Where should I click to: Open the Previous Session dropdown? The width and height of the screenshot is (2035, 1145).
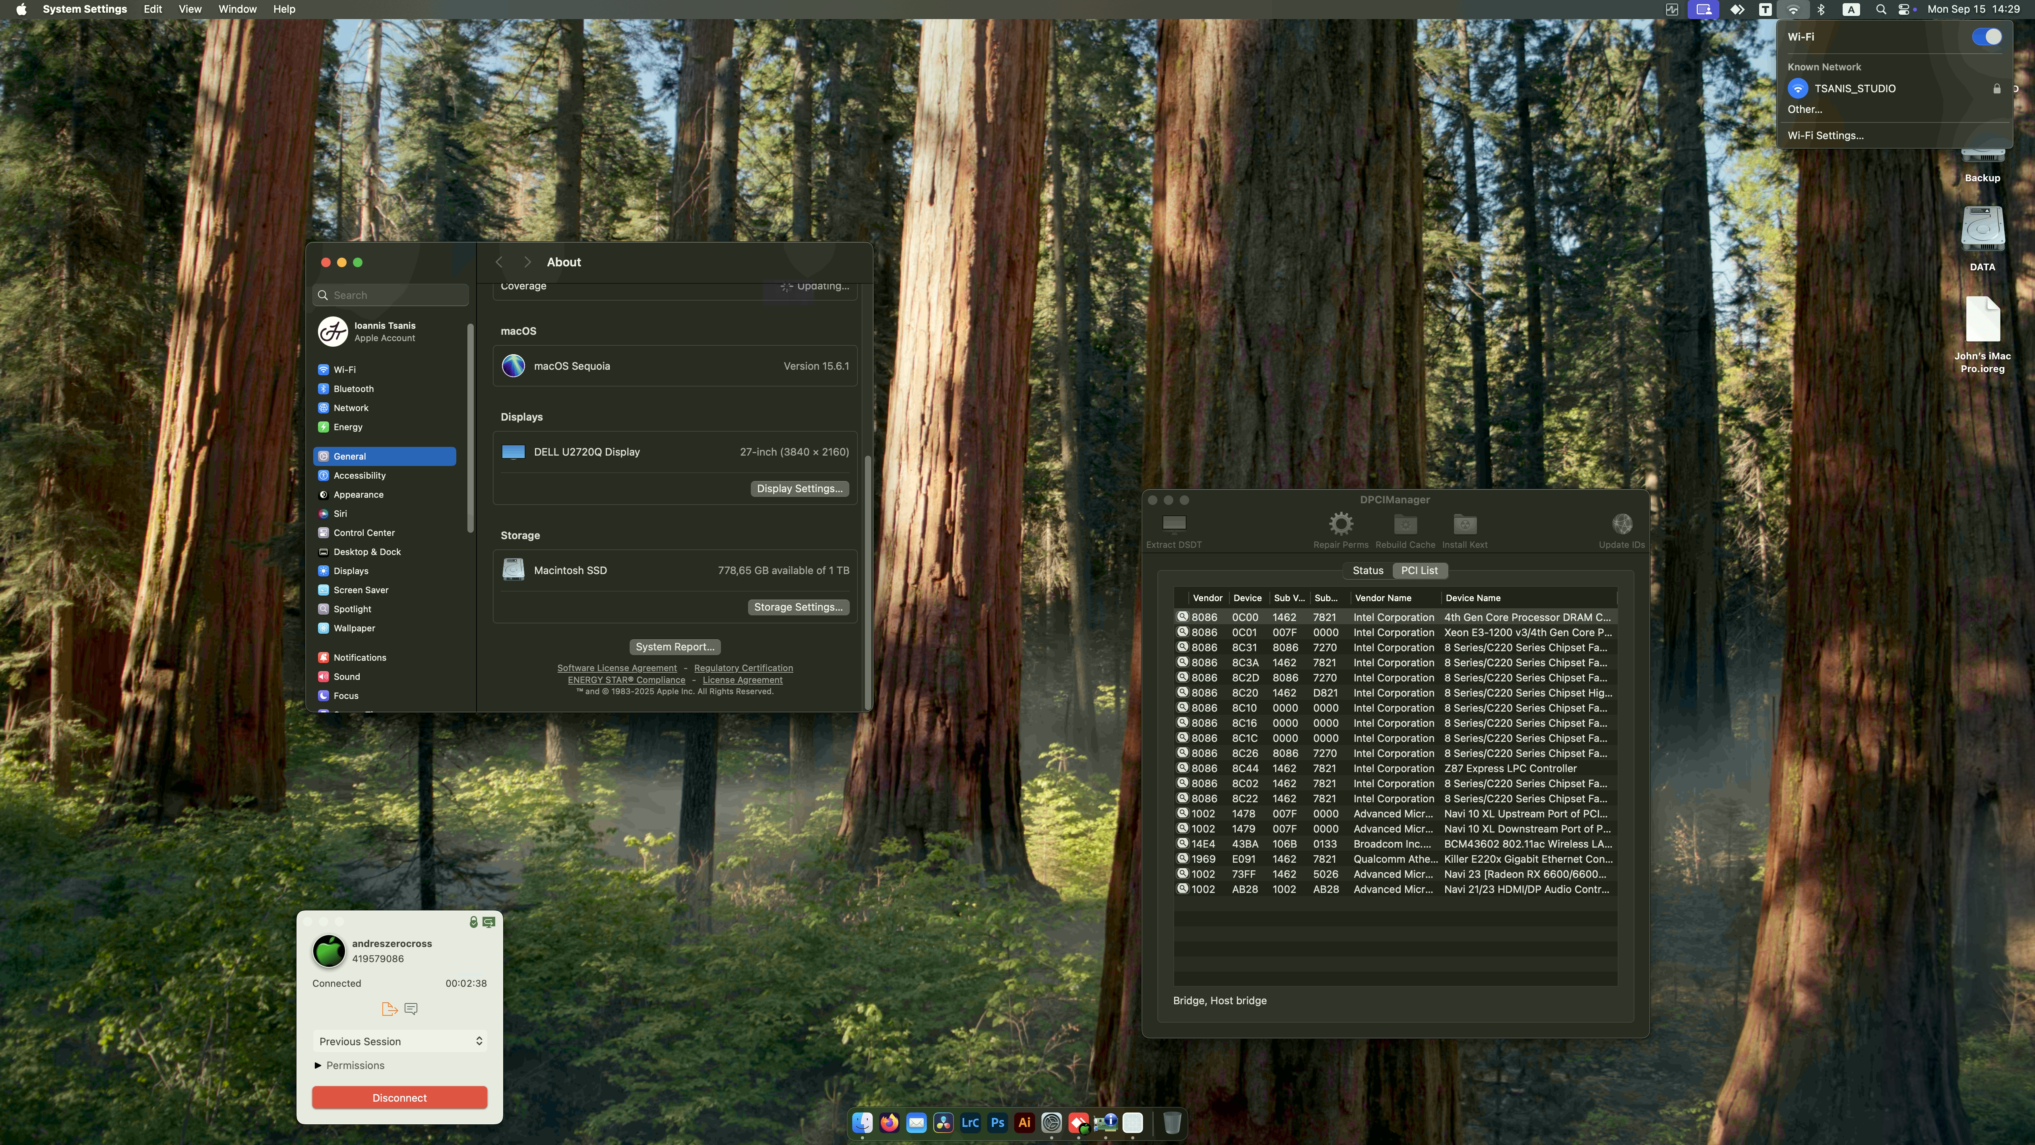click(399, 1041)
